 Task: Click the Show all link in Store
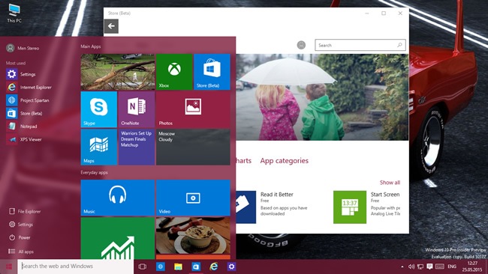click(x=390, y=183)
